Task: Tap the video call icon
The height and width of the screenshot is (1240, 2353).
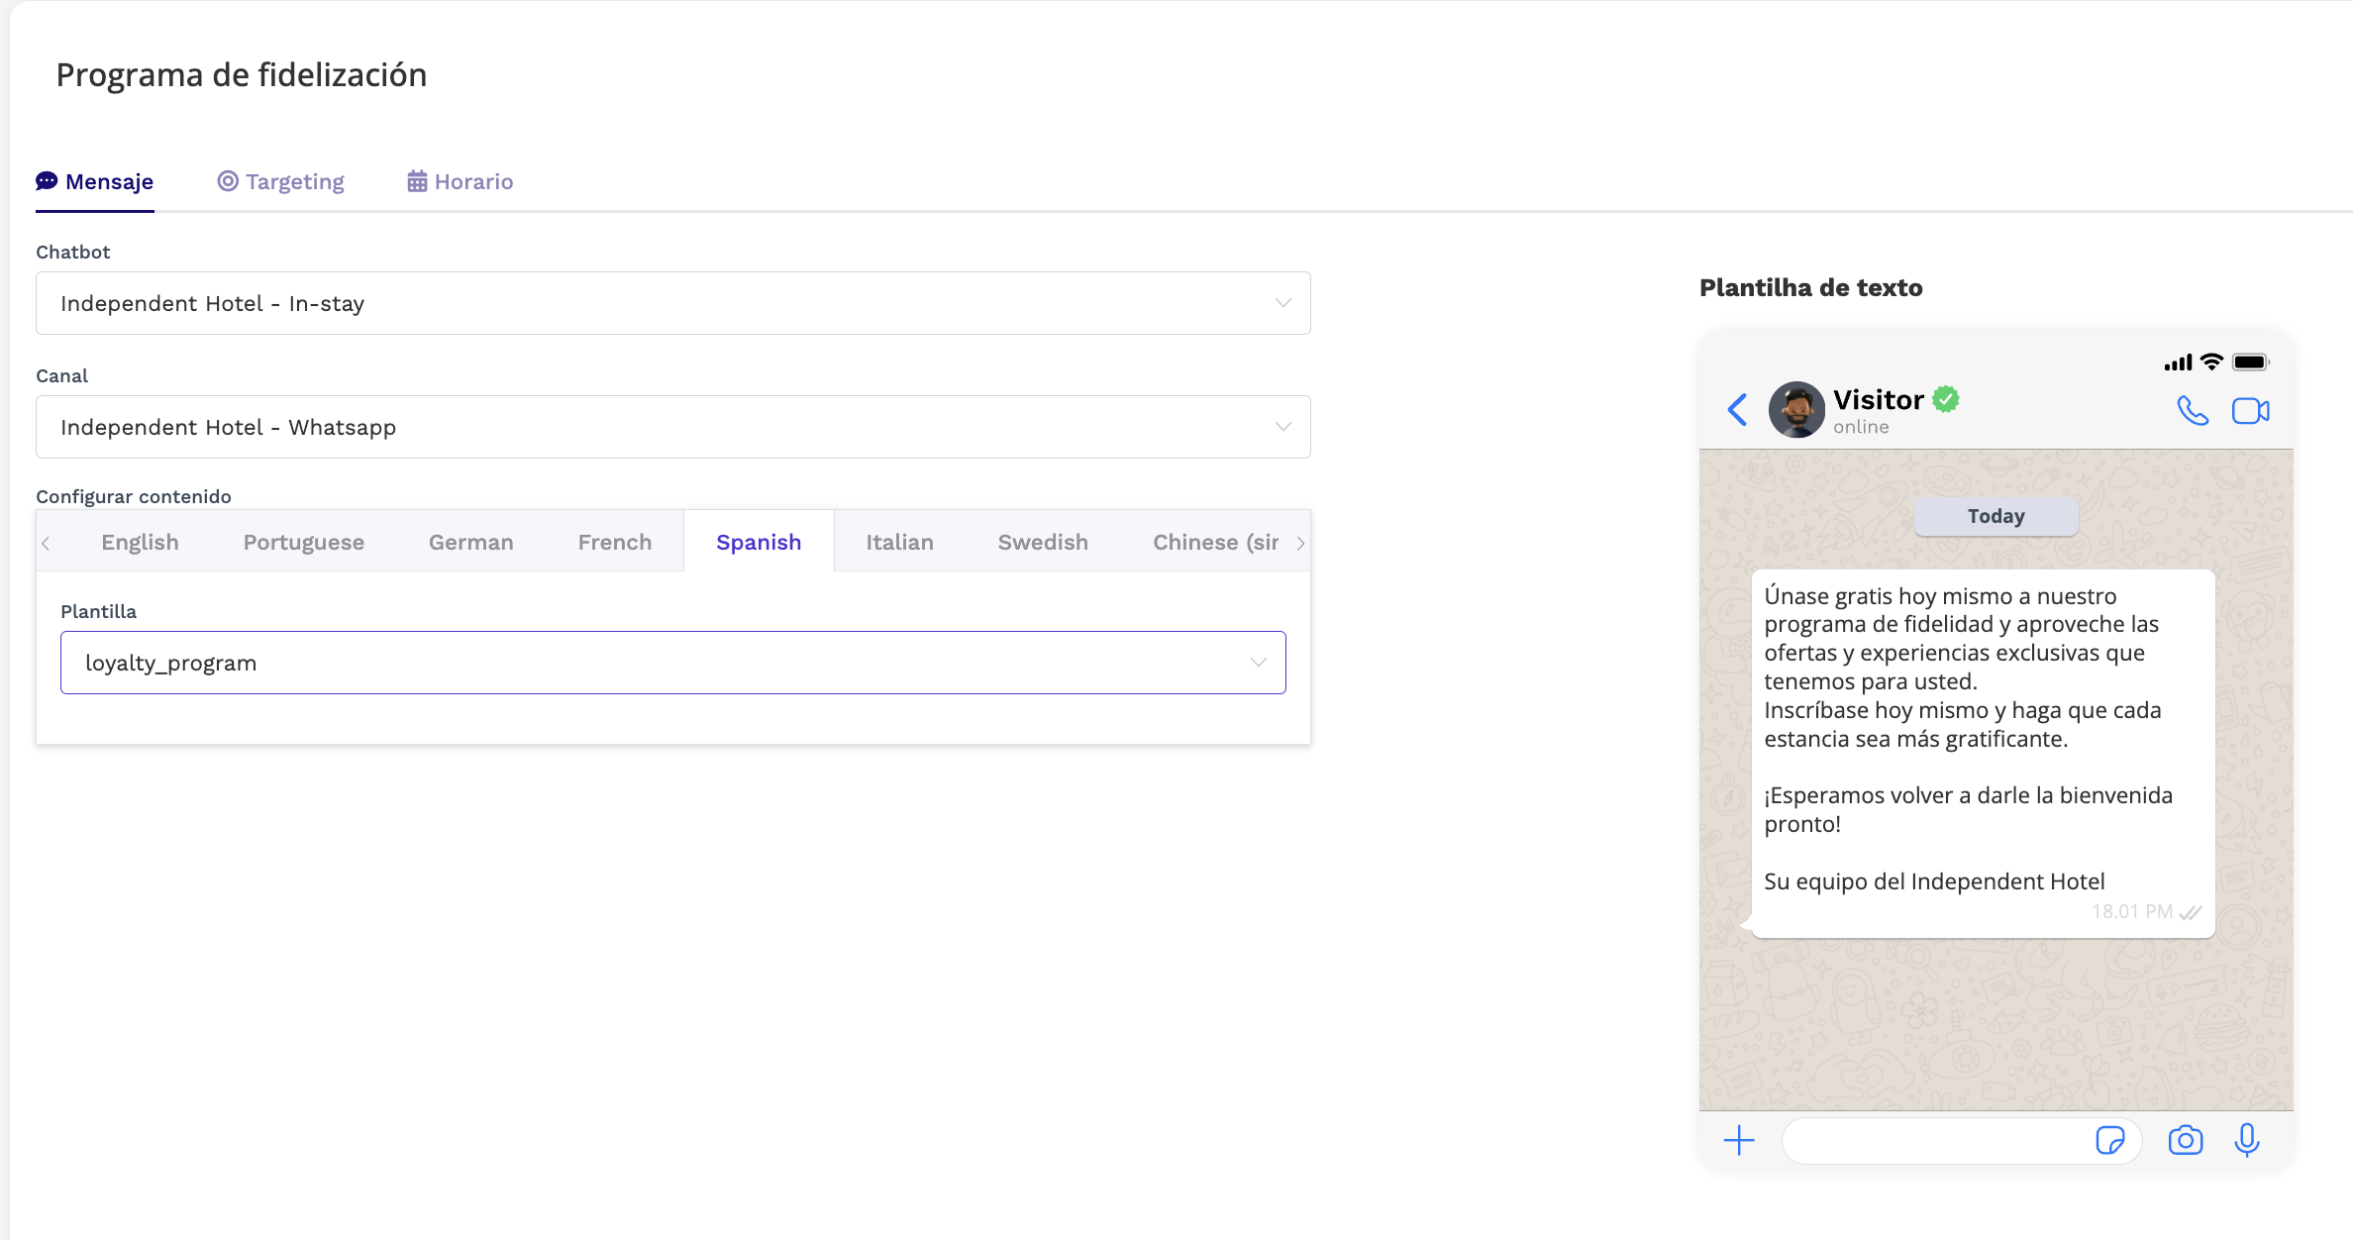Action: point(2251,410)
